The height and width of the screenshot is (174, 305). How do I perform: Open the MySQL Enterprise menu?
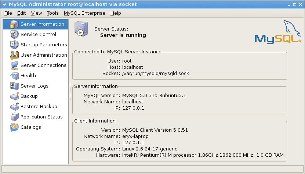click(84, 13)
